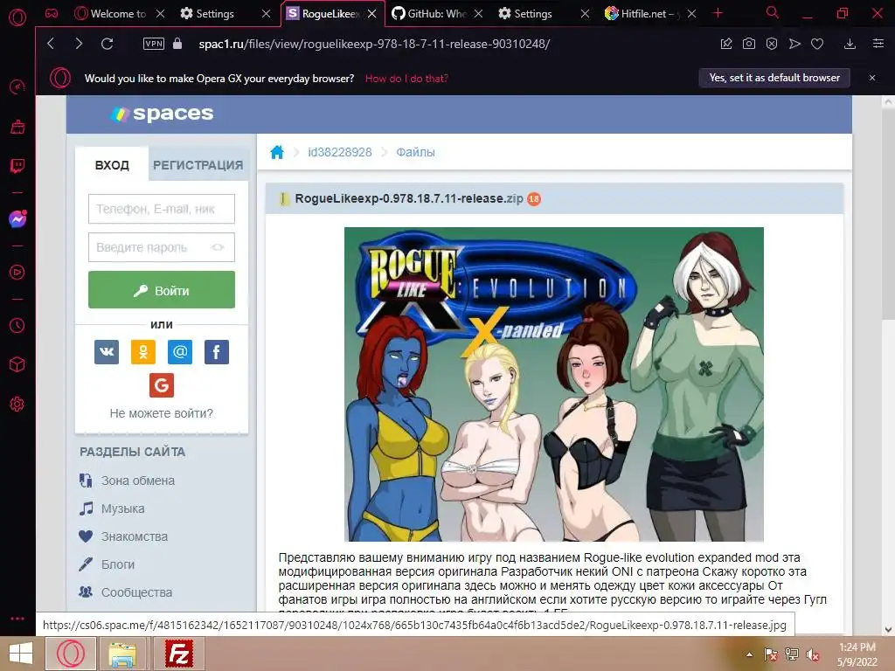
Task: Open the sidebar three-dots setup menu
Action: [17, 619]
